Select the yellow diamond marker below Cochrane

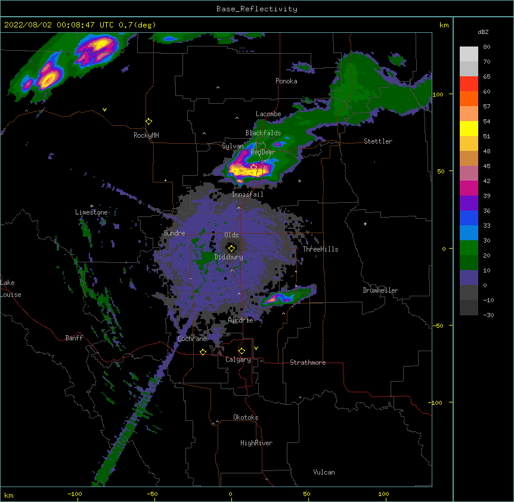click(x=203, y=352)
